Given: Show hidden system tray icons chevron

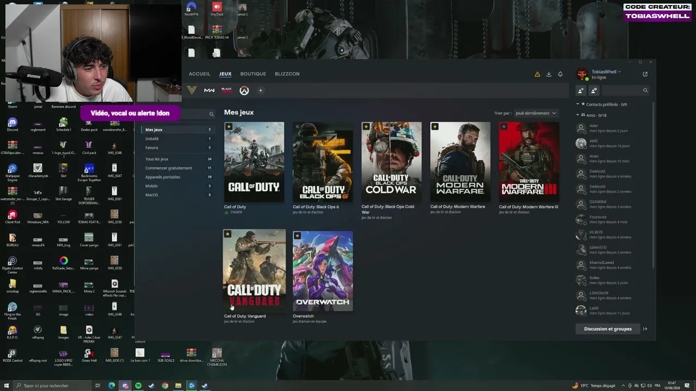Looking at the screenshot, I should click(x=623, y=386).
